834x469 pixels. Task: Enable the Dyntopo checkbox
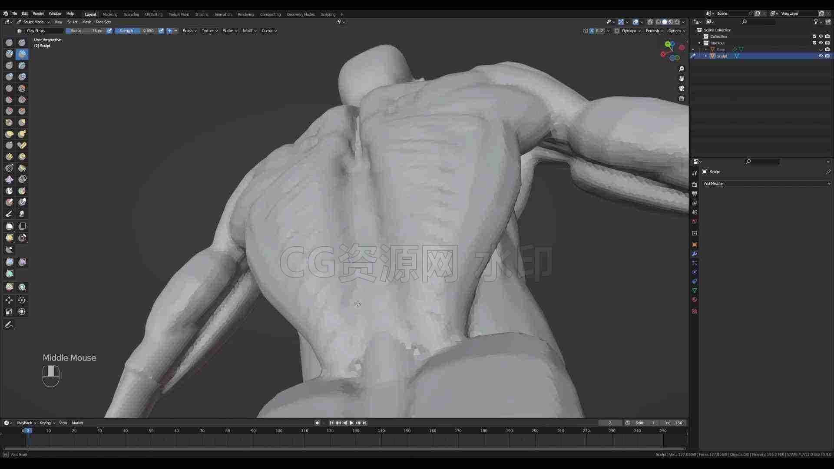tap(617, 31)
